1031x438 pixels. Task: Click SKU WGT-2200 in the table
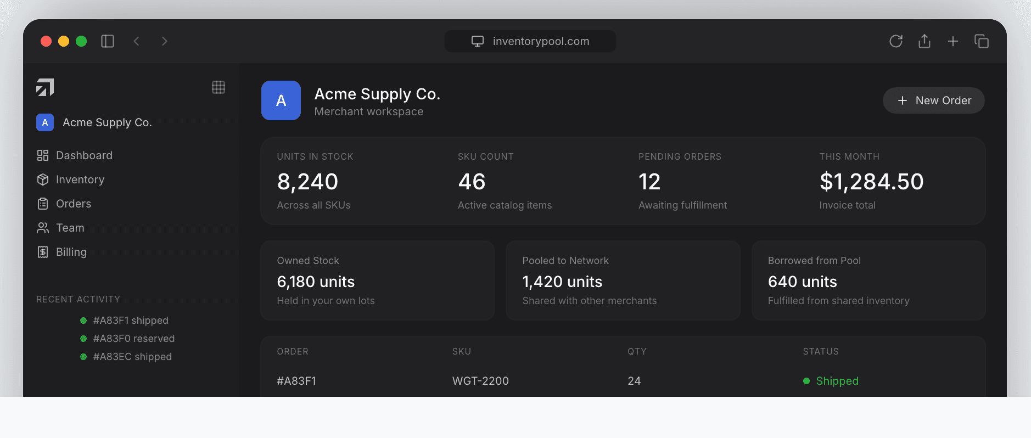point(480,381)
